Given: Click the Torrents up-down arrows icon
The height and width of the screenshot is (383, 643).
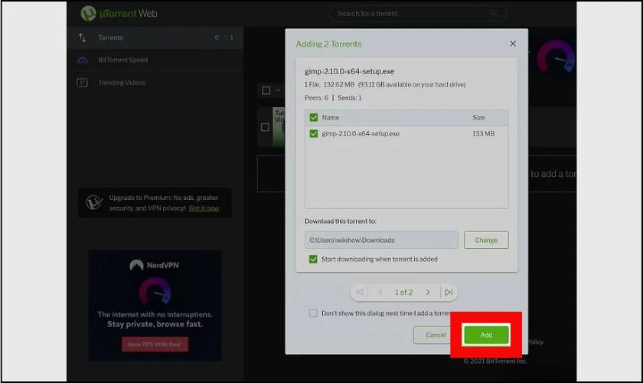Looking at the screenshot, I should click(x=83, y=38).
